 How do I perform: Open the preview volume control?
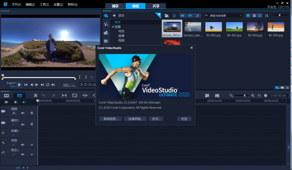(x=53, y=85)
